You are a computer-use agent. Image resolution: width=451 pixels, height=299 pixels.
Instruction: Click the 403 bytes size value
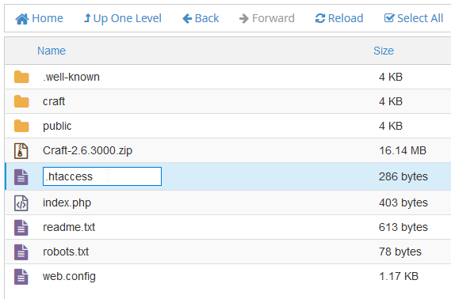(403, 202)
